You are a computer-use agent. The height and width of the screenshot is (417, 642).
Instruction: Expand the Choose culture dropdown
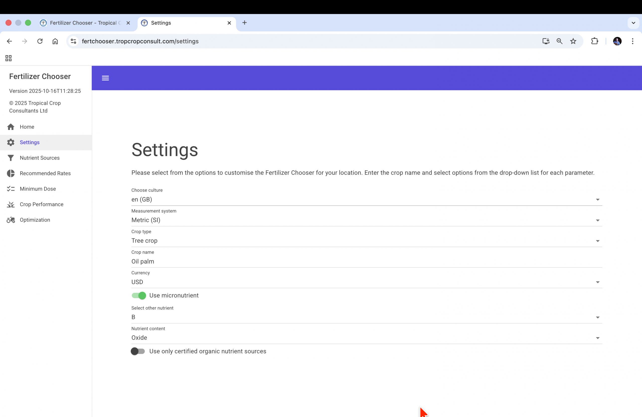(366, 200)
